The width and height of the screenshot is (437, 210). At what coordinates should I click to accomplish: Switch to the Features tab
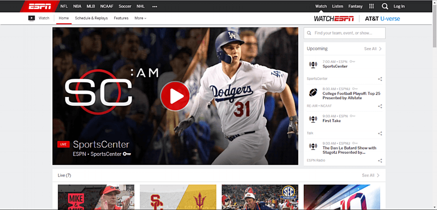point(121,18)
